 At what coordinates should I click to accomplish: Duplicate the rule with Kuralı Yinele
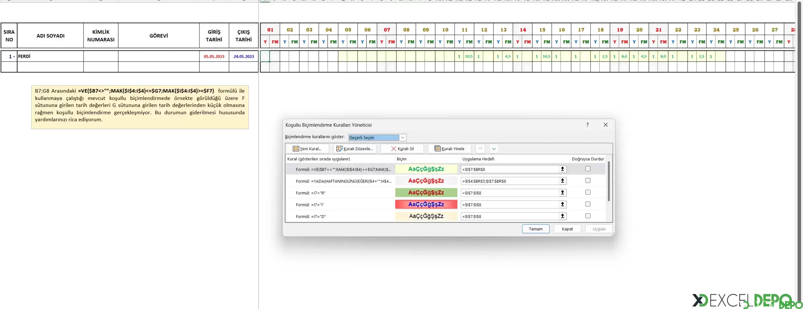pos(449,149)
